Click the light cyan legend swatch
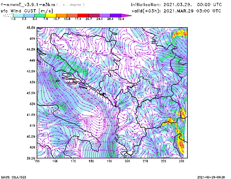 tap(18, 15)
